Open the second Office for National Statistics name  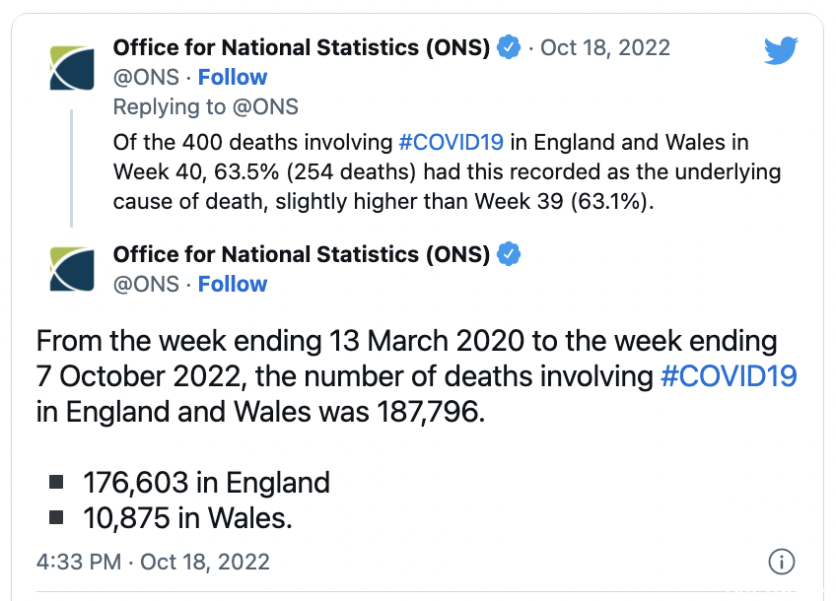point(302,254)
